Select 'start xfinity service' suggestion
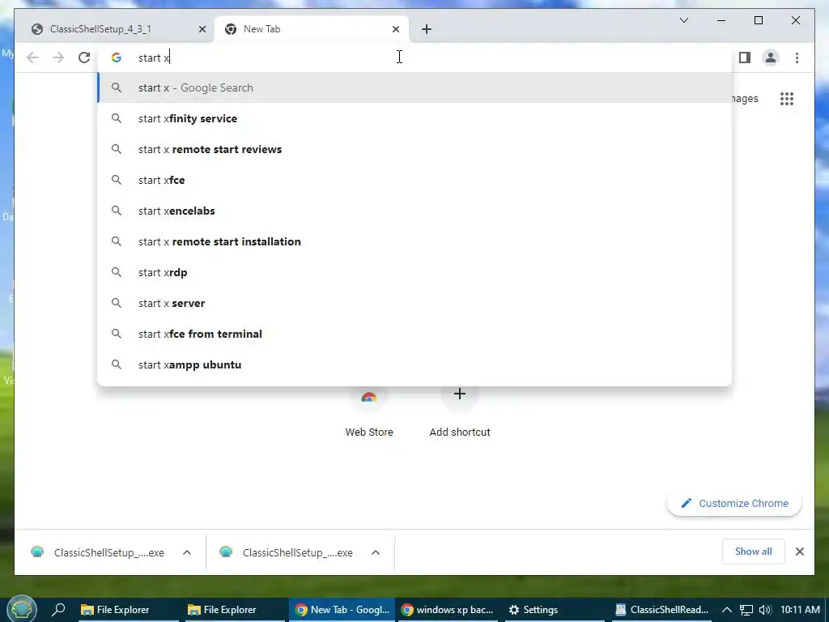The width and height of the screenshot is (829, 622). point(414,118)
